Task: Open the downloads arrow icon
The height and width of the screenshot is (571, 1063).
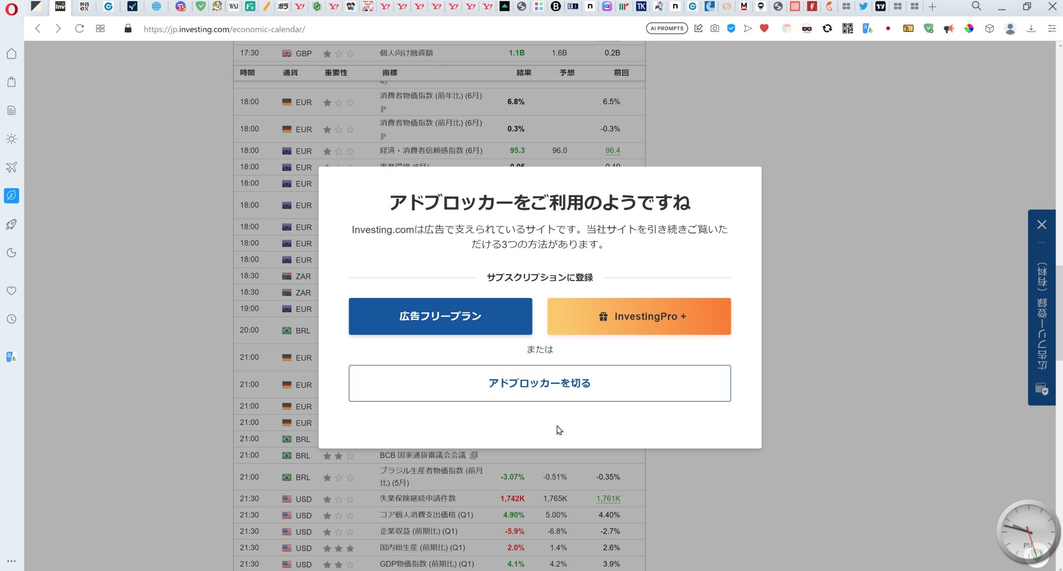Action: [x=1031, y=29]
